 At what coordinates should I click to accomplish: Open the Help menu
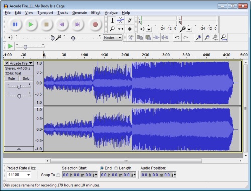tap(126, 13)
